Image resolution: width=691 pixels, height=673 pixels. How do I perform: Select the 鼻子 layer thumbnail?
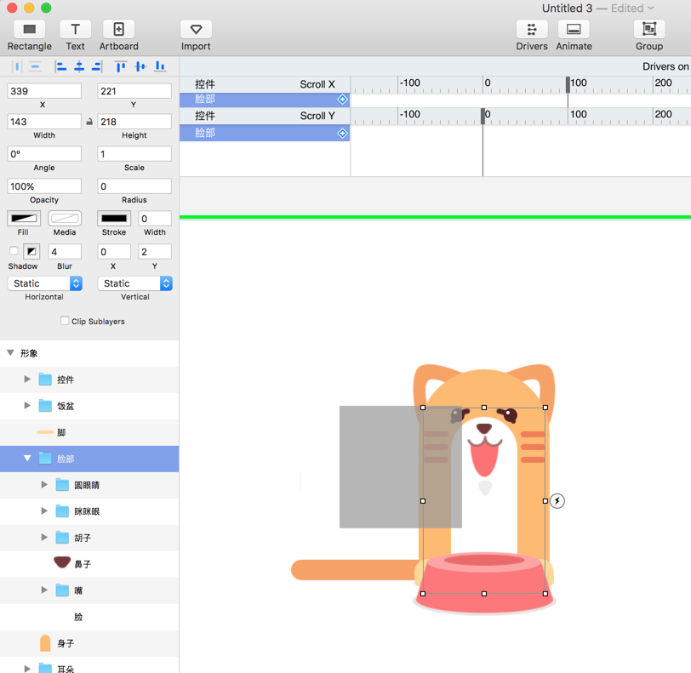(x=62, y=562)
